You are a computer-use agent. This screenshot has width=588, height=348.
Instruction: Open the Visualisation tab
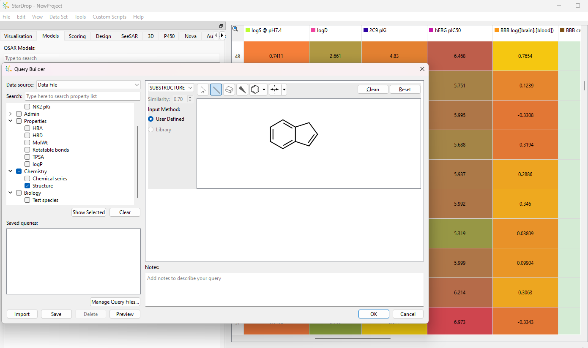(18, 36)
